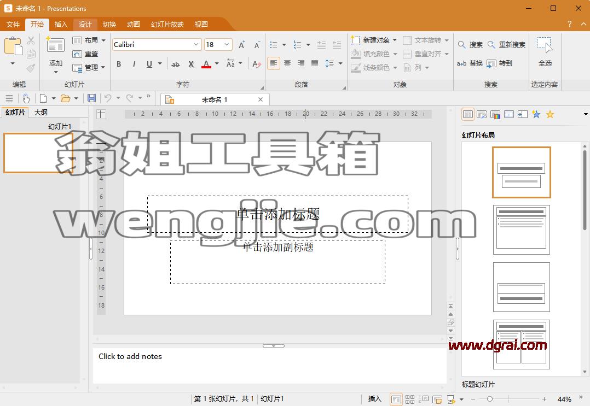
Task: Click the superscript/subscript X icon
Action: click(191, 64)
